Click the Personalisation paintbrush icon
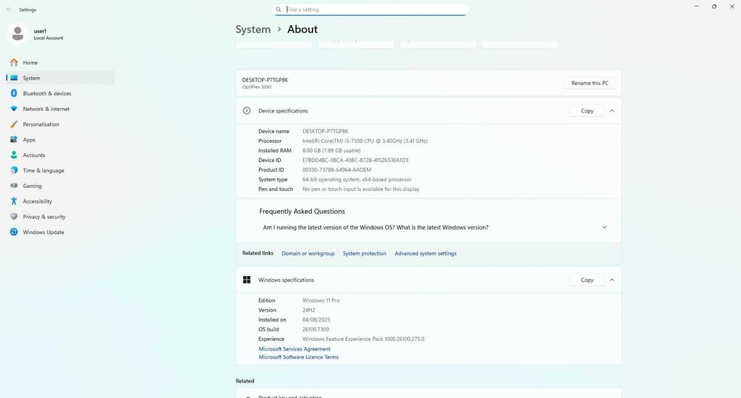 13,124
